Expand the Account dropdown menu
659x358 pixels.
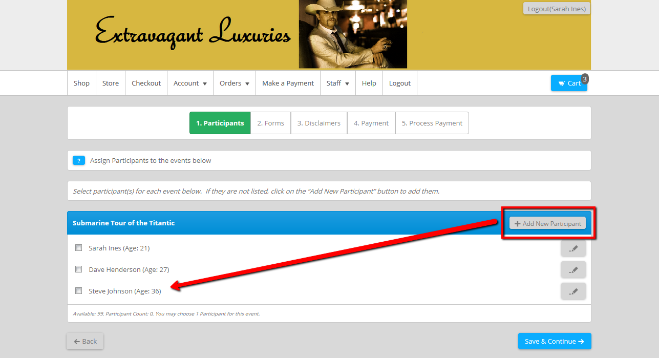tap(190, 83)
